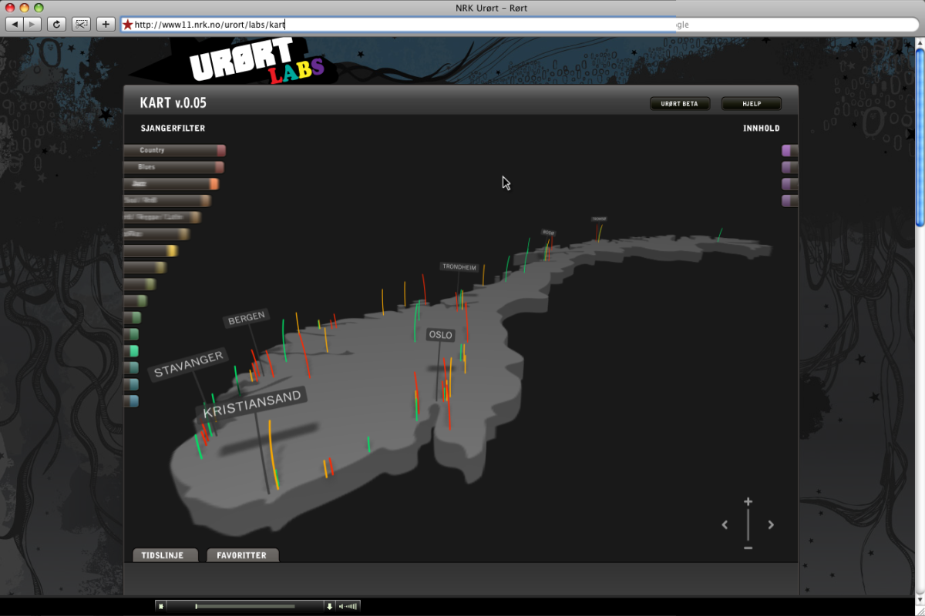Rotate map right with the right chevron
This screenshot has height=616, width=925.
[771, 525]
